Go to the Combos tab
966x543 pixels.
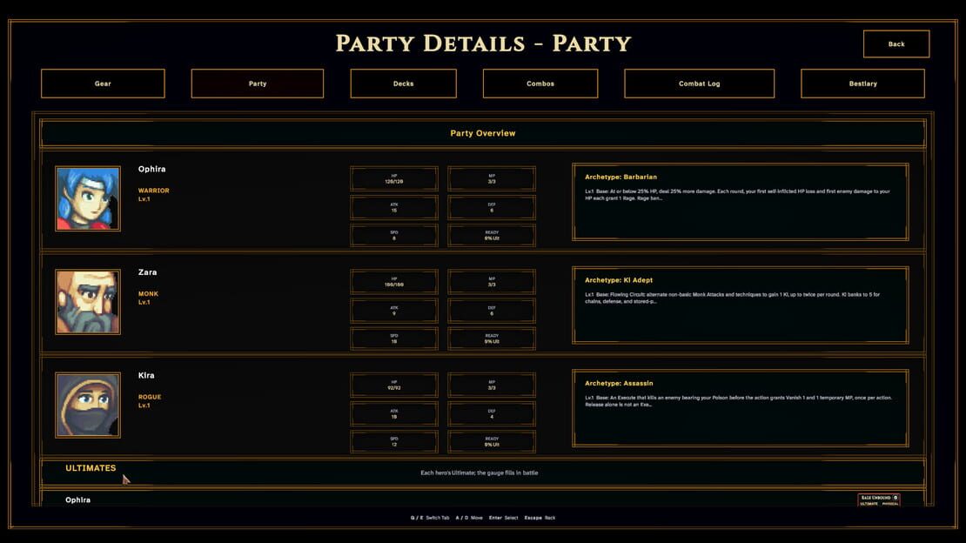pos(540,84)
